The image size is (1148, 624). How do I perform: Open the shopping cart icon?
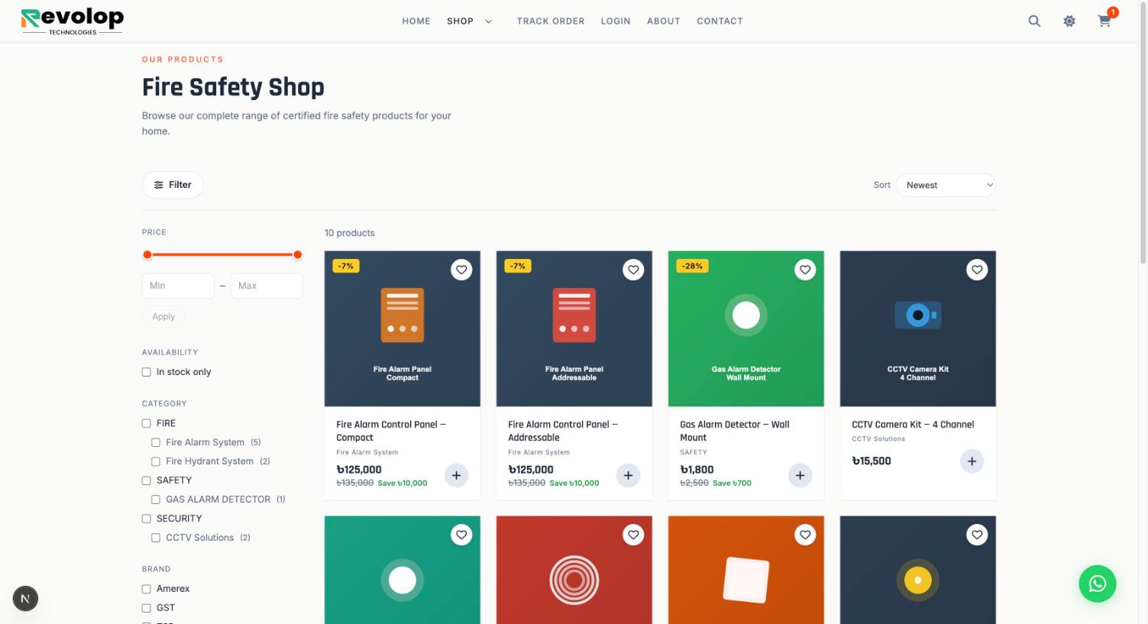tap(1104, 21)
